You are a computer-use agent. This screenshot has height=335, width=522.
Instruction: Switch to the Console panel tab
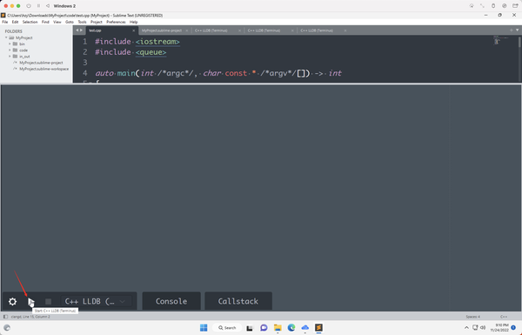pos(171,301)
